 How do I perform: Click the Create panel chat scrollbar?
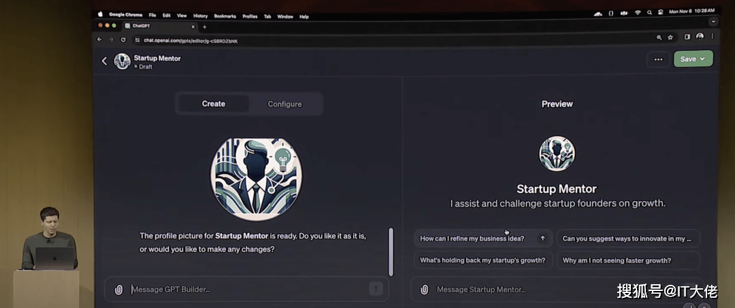click(x=391, y=252)
